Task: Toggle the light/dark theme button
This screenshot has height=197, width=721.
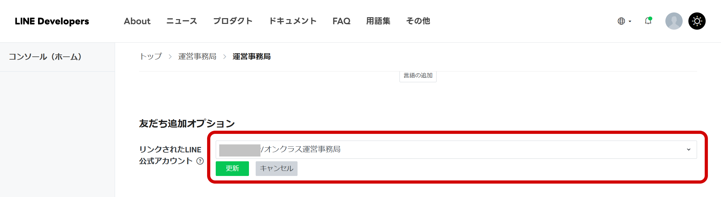Action: 697,21
